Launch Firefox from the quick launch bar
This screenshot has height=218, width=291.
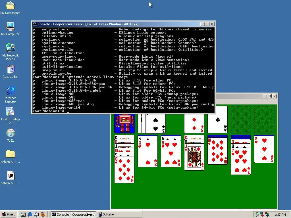pyautogui.click(x=43, y=215)
